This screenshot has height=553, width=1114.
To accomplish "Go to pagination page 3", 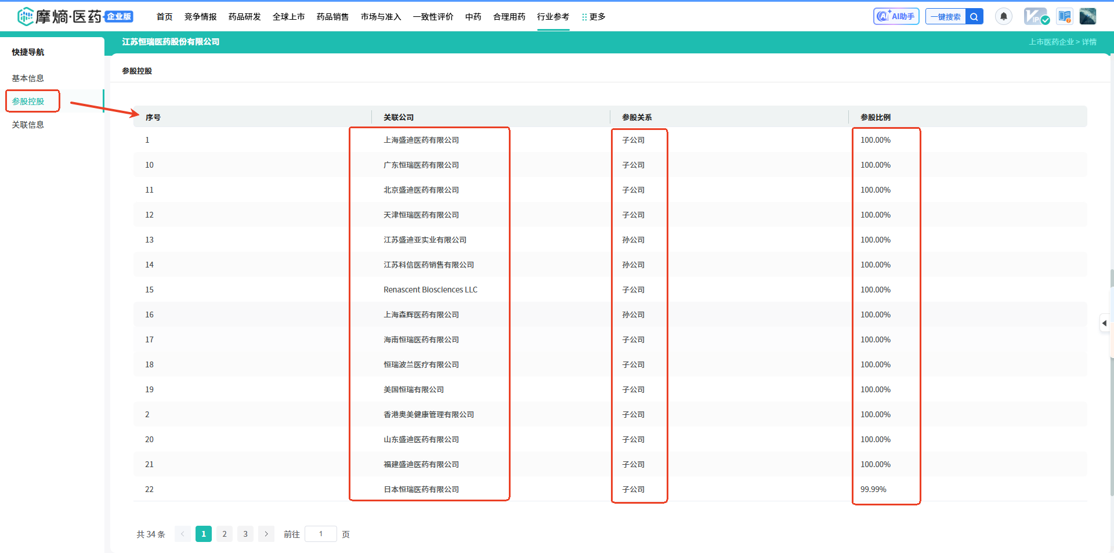I will [245, 534].
